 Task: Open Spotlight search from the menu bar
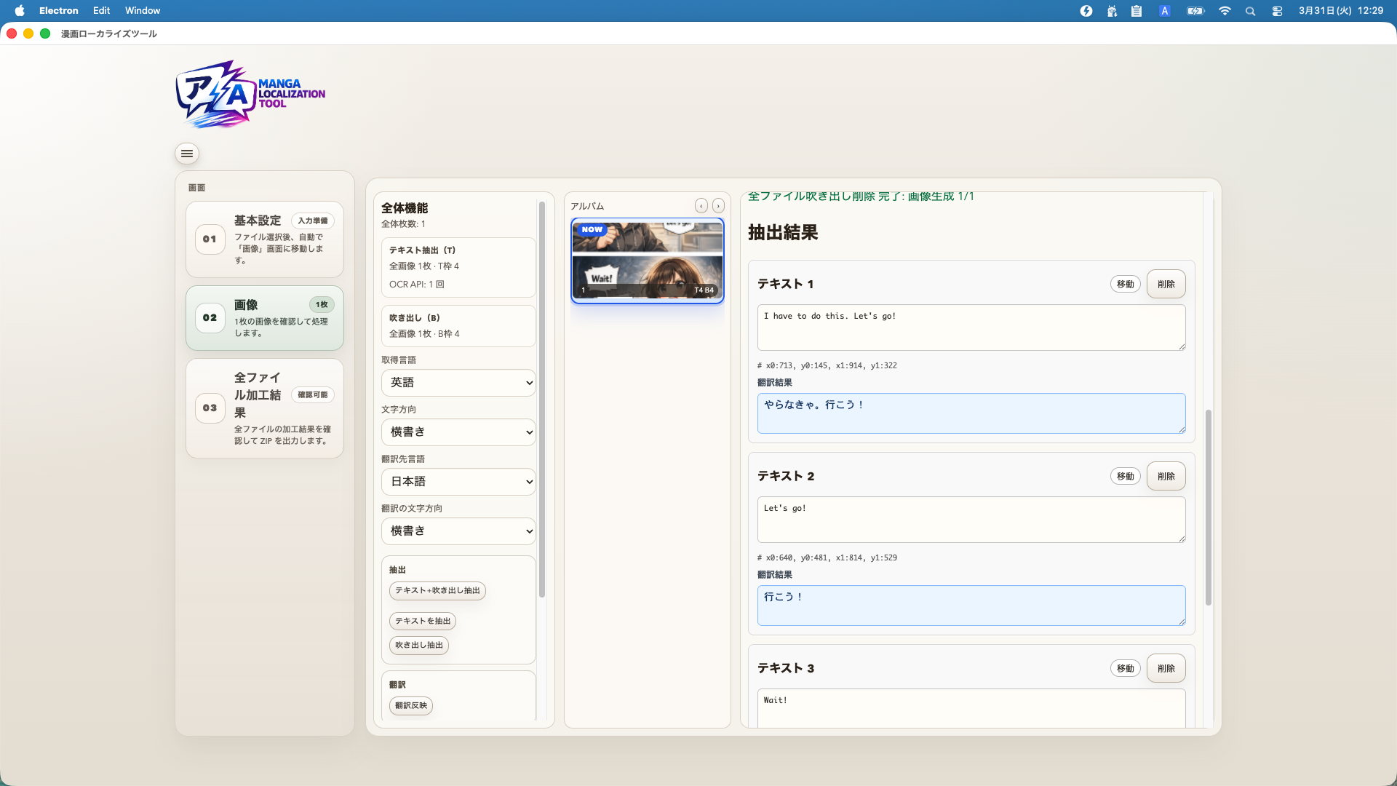pyautogui.click(x=1250, y=11)
